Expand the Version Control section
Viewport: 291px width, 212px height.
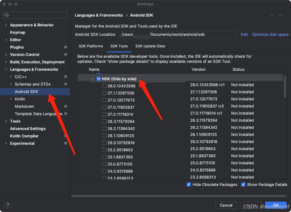click(6, 54)
